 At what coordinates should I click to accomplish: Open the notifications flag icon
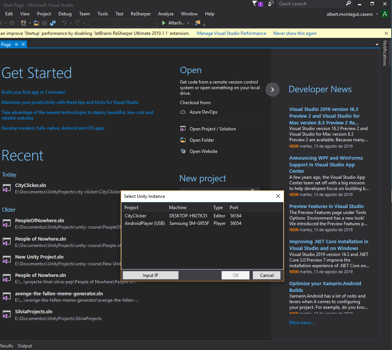click(x=255, y=3)
